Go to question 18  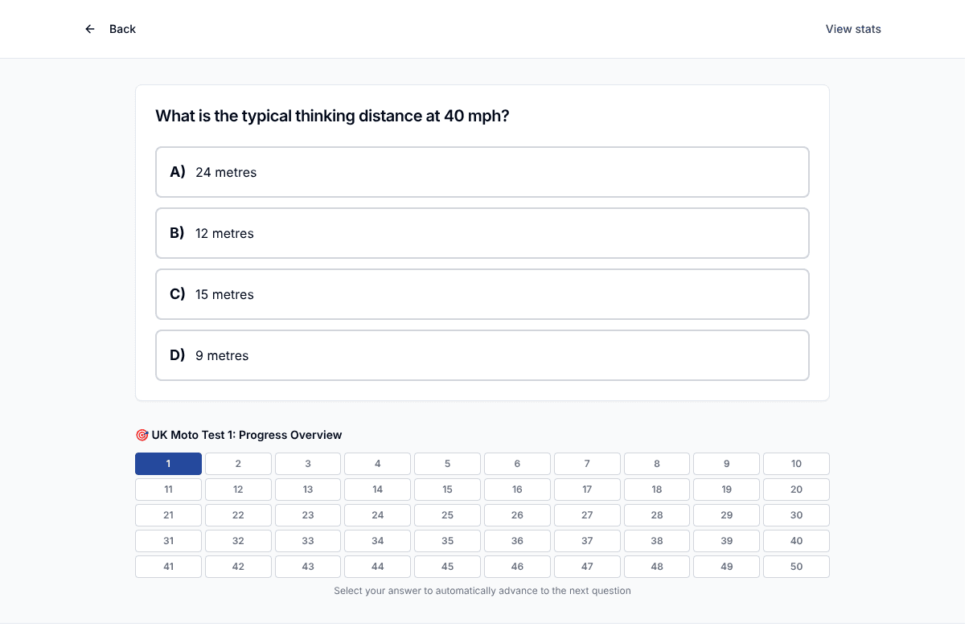coord(657,490)
